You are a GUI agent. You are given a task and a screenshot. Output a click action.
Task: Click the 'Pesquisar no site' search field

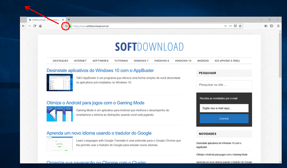coord(224,85)
